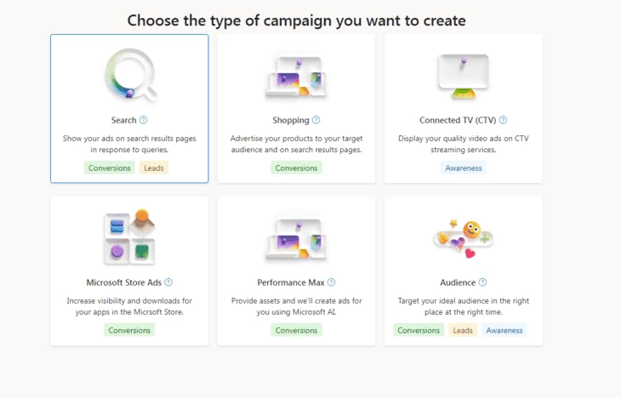Open help icon next to Shopping

coord(316,120)
